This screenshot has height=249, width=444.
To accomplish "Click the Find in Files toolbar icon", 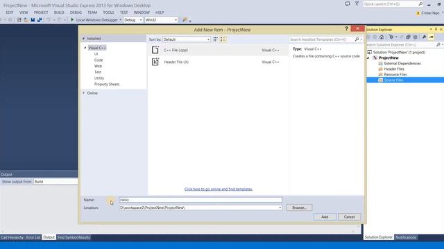I will tap(185, 20).
